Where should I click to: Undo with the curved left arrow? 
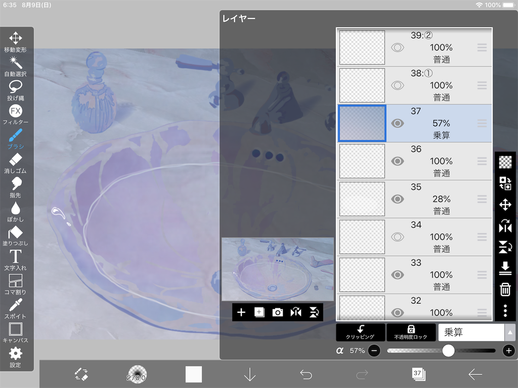306,374
